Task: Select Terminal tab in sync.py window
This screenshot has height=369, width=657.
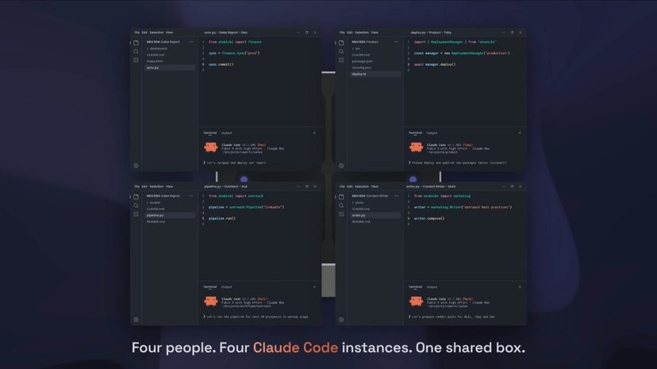Action: [210, 133]
